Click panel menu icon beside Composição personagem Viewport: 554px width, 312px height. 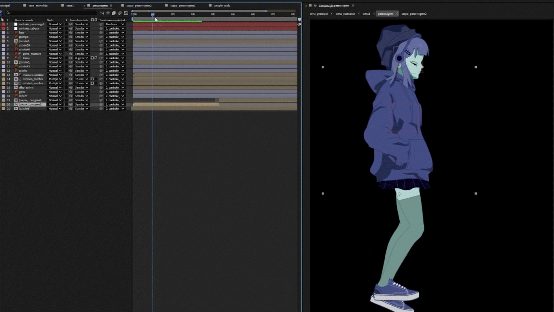(353, 5)
